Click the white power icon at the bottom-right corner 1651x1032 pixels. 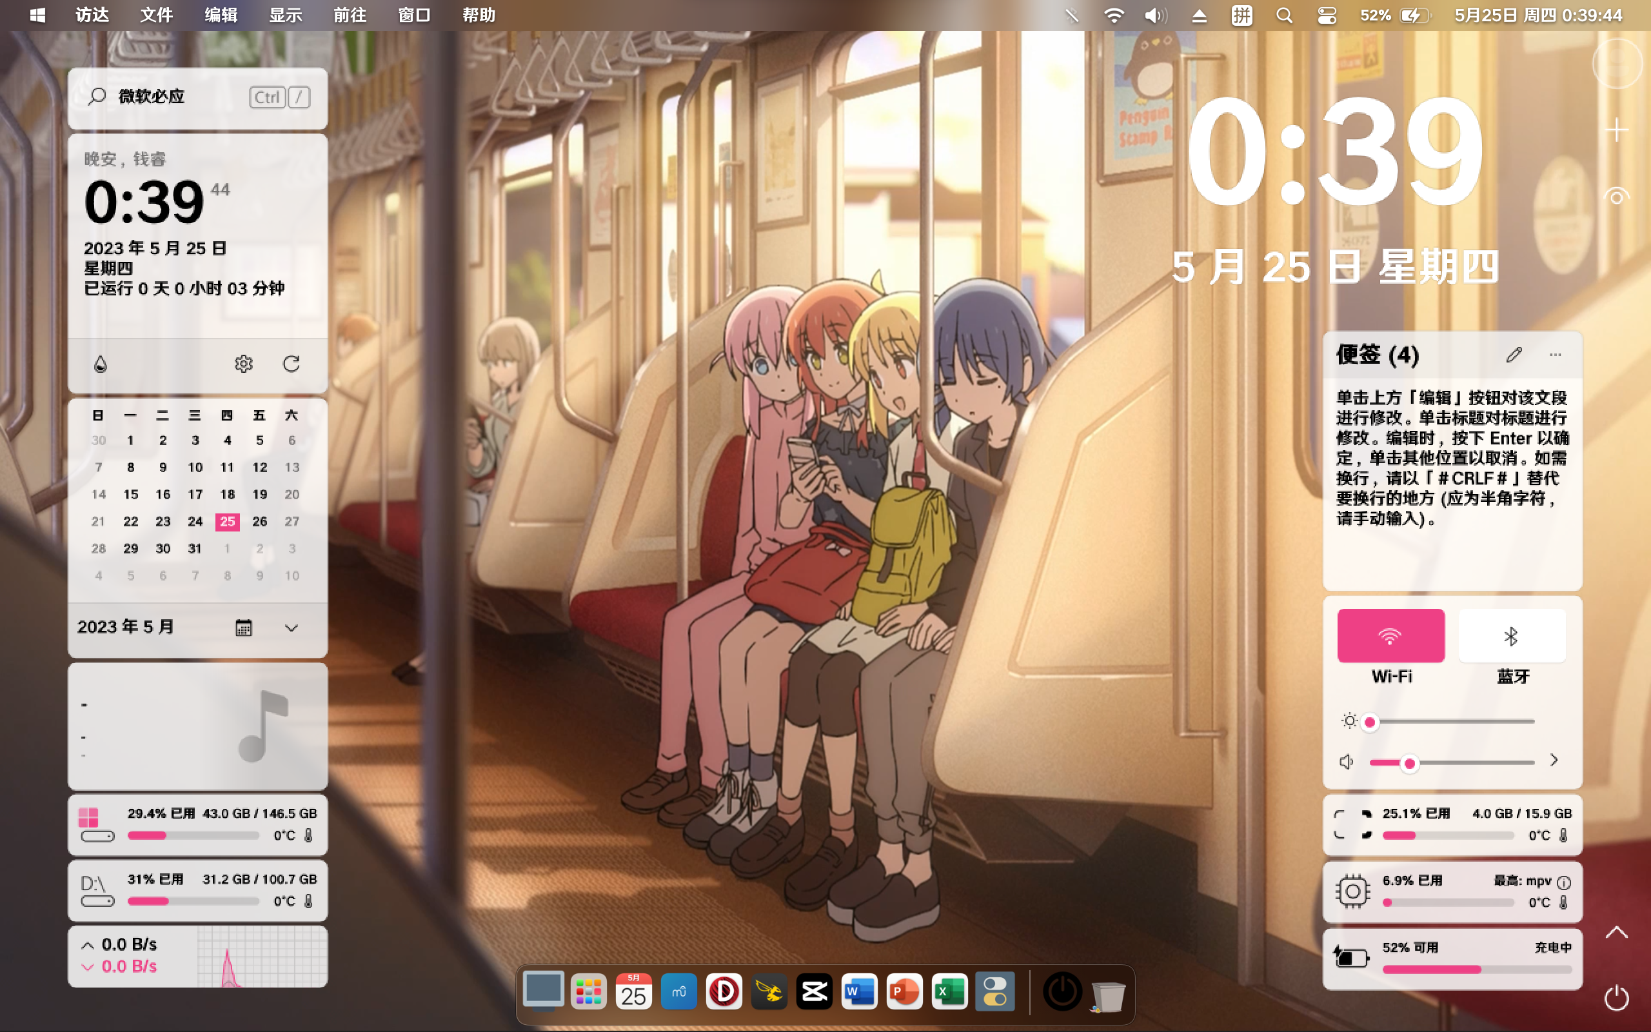point(1616,997)
